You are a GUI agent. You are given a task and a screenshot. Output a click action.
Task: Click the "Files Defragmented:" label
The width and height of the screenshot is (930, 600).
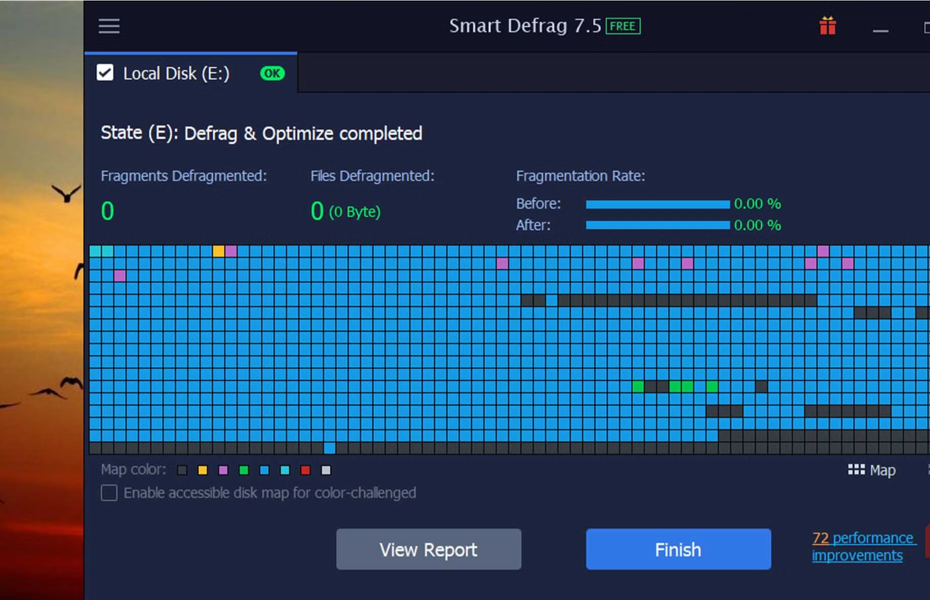pyautogui.click(x=372, y=176)
